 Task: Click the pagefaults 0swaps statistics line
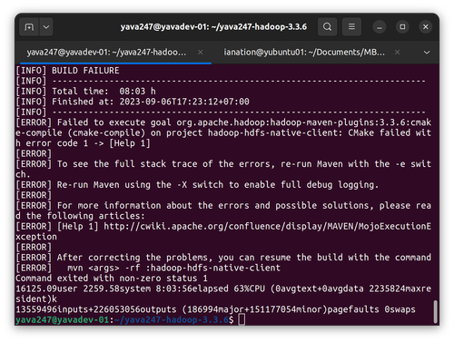215,309
